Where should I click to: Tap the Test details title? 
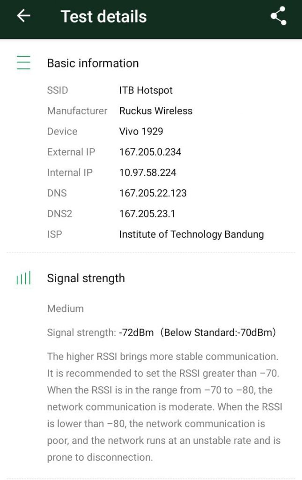point(103,16)
